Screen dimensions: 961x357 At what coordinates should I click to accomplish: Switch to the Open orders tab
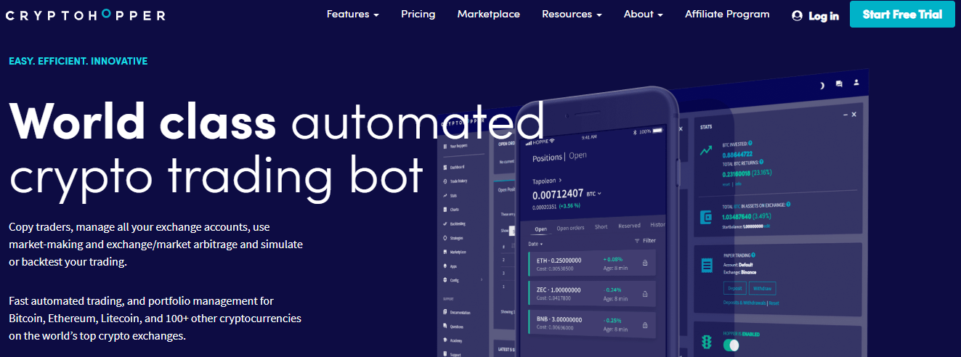pos(570,227)
